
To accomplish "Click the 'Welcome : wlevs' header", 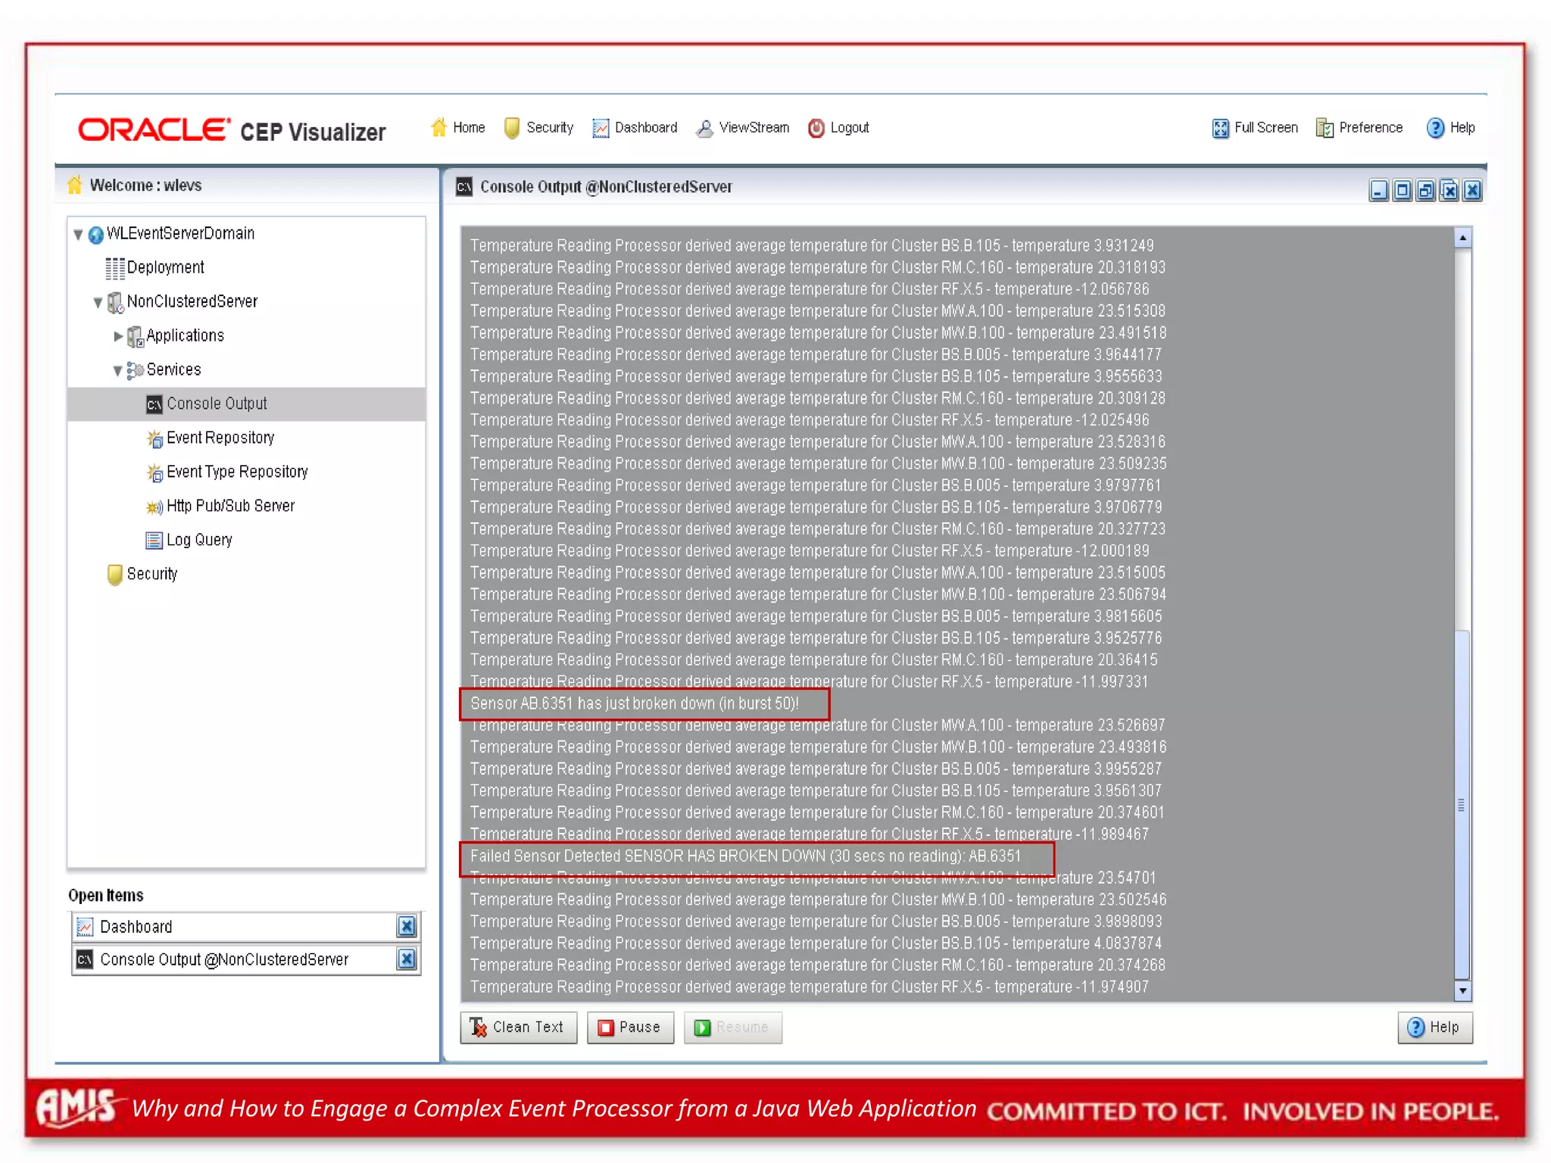I will point(145,186).
